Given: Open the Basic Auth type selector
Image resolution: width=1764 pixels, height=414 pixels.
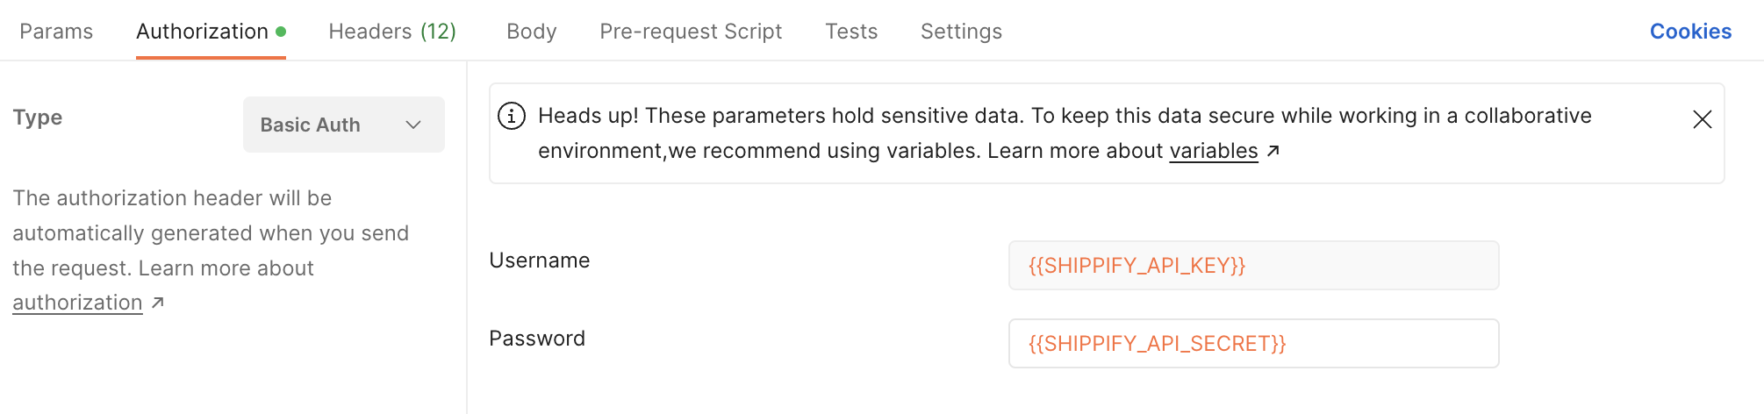Looking at the screenshot, I should coord(343,125).
